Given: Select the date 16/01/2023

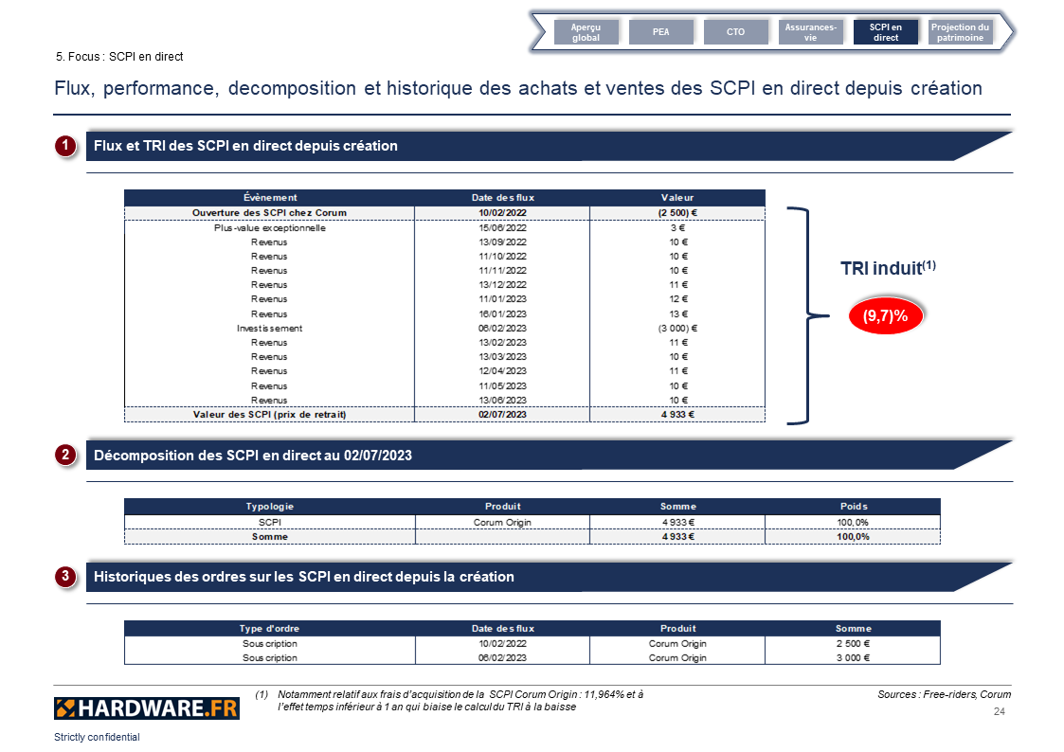Looking at the screenshot, I should 502,313.
